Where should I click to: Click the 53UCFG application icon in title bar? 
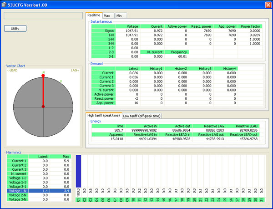point(4,5)
